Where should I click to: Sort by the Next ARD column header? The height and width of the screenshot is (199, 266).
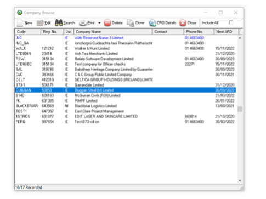pos(227,32)
